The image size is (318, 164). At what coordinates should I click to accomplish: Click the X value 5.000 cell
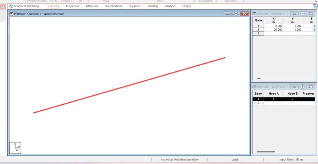(273, 26)
